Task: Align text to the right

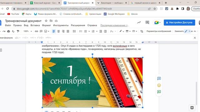Action: tap(63, 31)
